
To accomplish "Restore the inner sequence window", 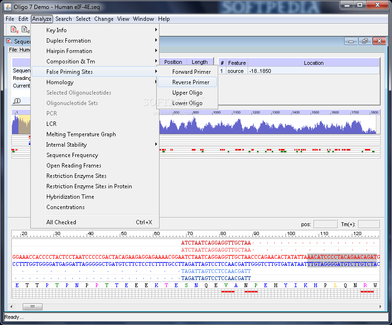I will pos(365,41).
